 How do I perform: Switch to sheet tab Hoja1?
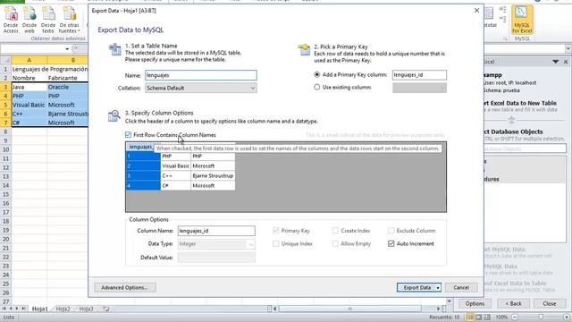pos(39,309)
